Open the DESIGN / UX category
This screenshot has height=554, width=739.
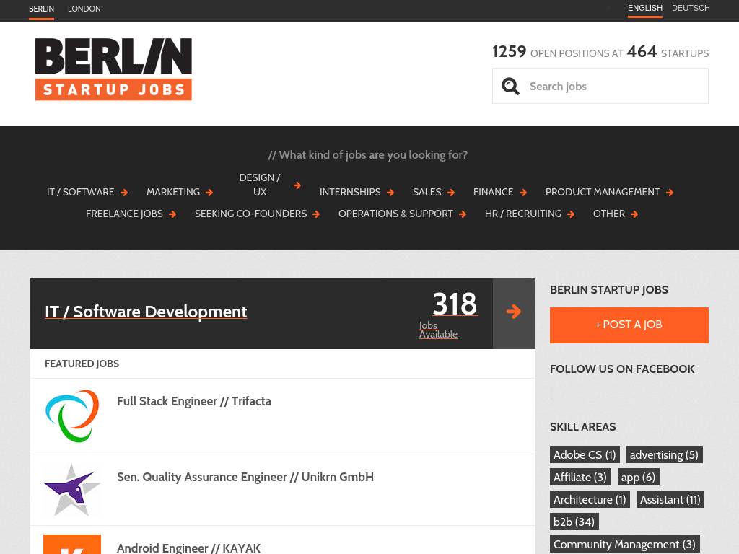[260, 185]
